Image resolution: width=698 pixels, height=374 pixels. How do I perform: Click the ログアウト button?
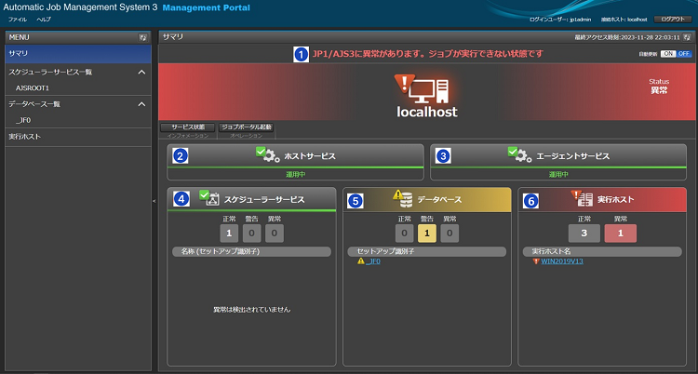tap(673, 20)
